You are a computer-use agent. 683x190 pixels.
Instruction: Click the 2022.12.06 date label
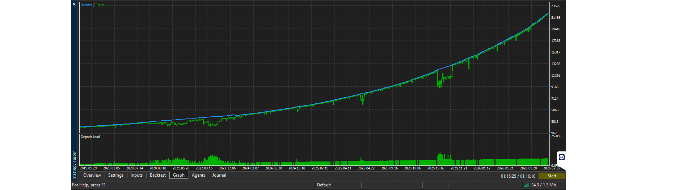(x=227, y=168)
